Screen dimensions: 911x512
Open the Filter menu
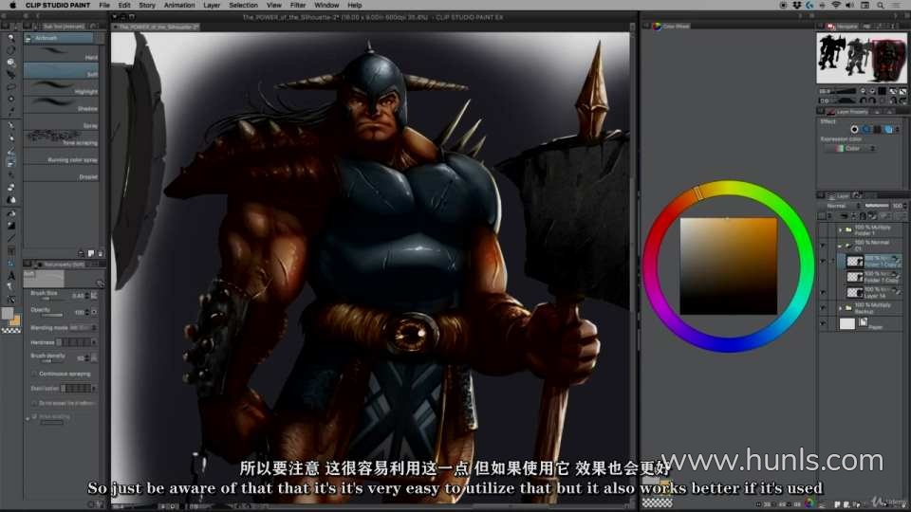pyautogui.click(x=298, y=6)
